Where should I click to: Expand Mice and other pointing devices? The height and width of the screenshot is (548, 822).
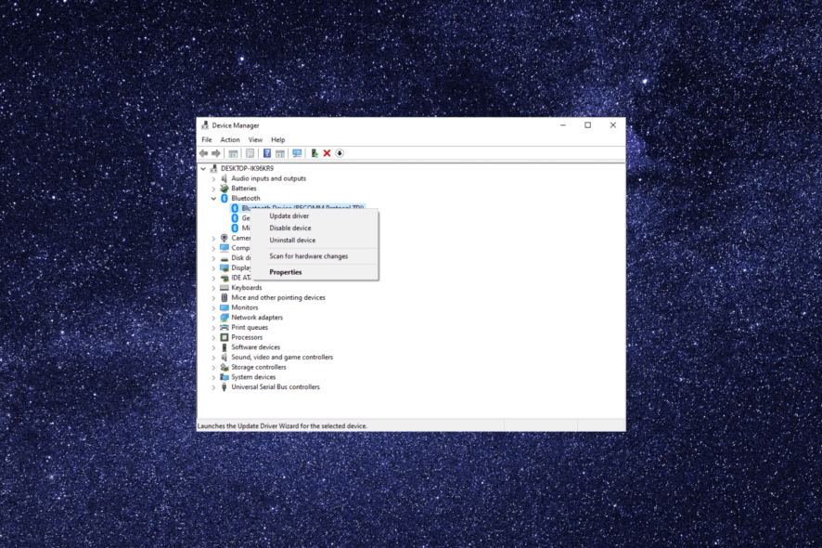[213, 298]
